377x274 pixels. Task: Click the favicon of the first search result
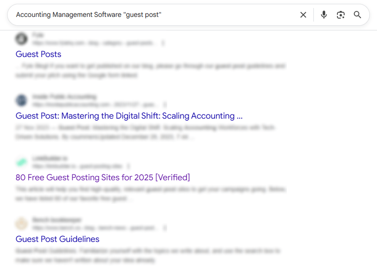click(21, 38)
